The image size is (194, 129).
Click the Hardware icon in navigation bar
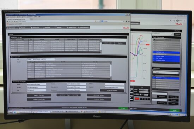(x=32, y=28)
